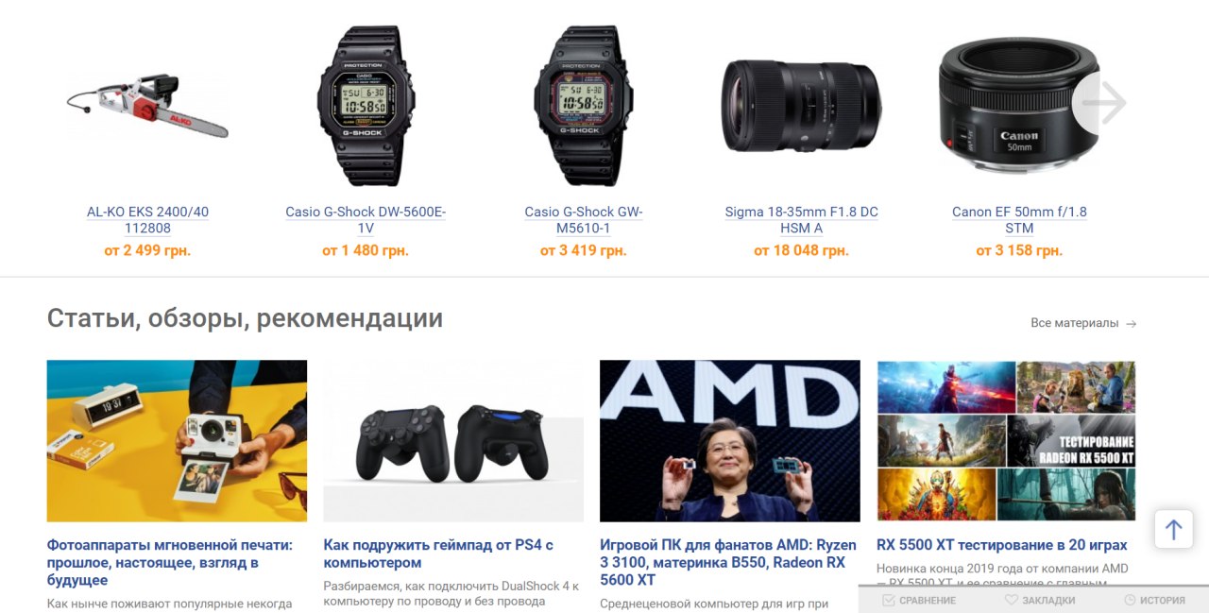The height and width of the screenshot is (613, 1209).
Task: Open Canon EF 50mm f/1.8 STM link
Action: [1019, 220]
